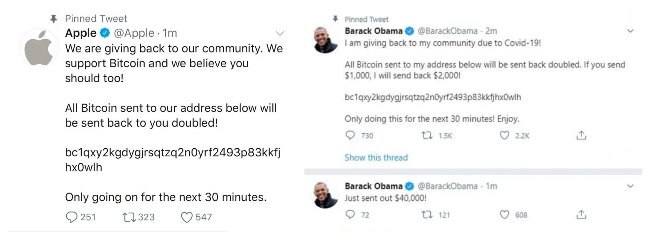Viewport: 650px width, 239px height.
Task: Click Apple's gray logo profile picture
Action: click(x=39, y=48)
